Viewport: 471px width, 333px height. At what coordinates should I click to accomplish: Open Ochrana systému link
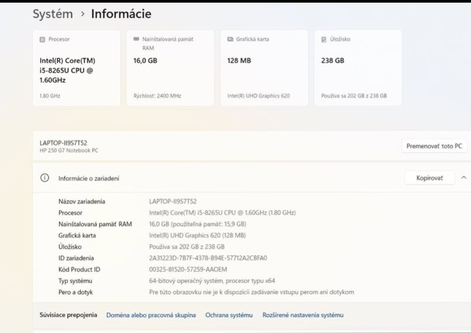point(229,315)
